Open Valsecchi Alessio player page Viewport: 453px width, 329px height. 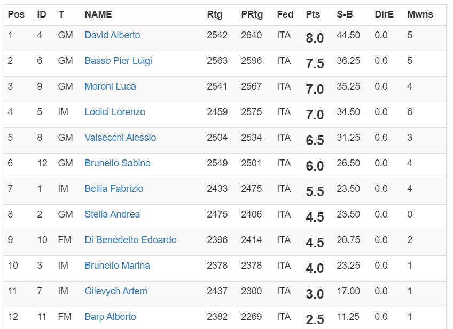point(120,138)
